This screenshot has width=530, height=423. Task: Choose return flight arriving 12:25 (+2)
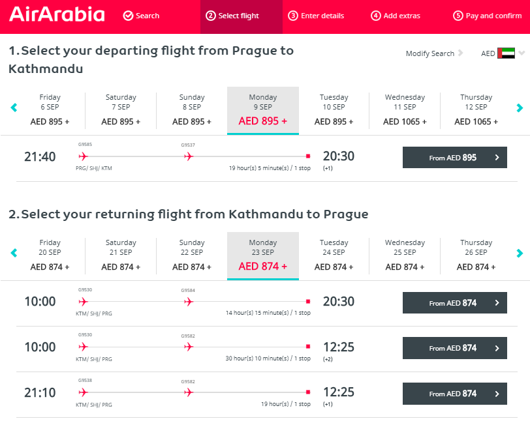(x=455, y=348)
